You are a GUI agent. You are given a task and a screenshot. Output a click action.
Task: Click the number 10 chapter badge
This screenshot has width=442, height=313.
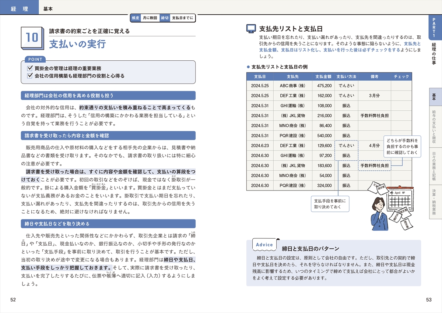(x=33, y=38)
